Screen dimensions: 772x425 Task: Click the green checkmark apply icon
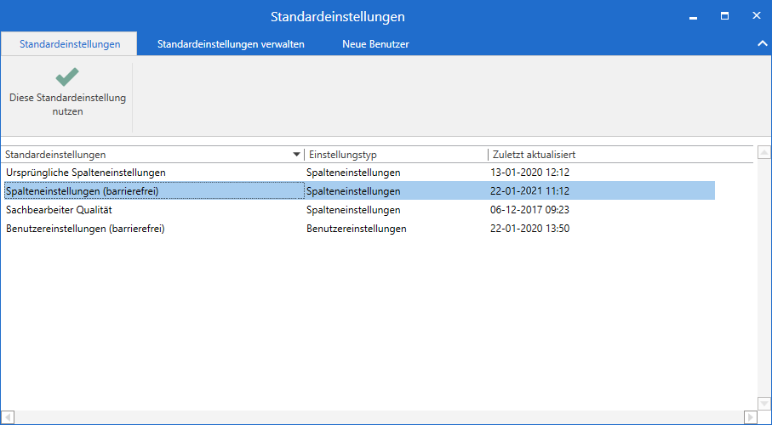[x=67, y=77]
